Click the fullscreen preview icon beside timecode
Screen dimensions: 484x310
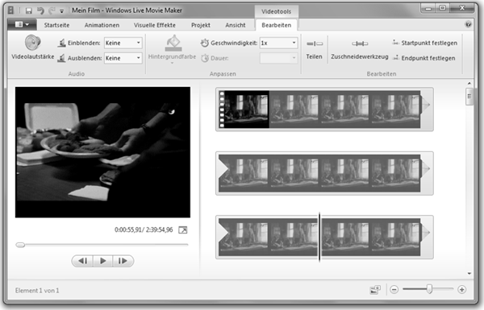click(183, 229)
